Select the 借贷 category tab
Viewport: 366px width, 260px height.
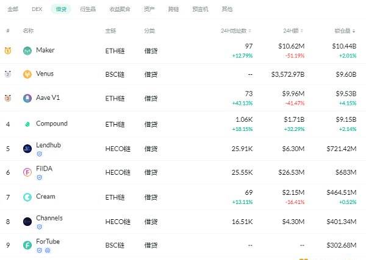pyautogui.click(x=61, y=9)
